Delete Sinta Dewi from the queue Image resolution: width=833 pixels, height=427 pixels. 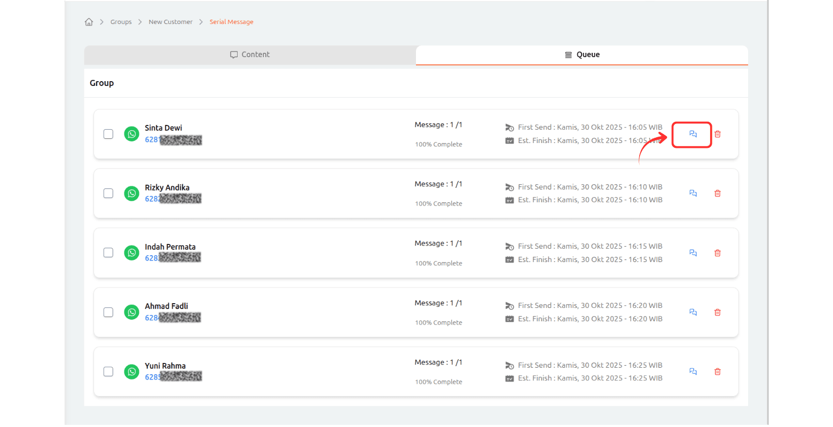[x=717, y=134]
